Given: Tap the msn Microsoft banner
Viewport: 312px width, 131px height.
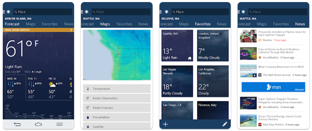Looking at the screenshot, I should click(x=273, y=87).
